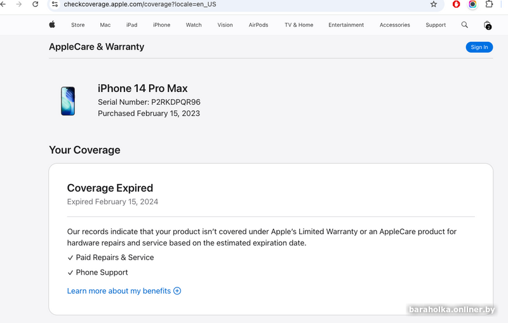Screen dimensions: 508x323
Task: Open the Store menu
Action: click(77, 25)
